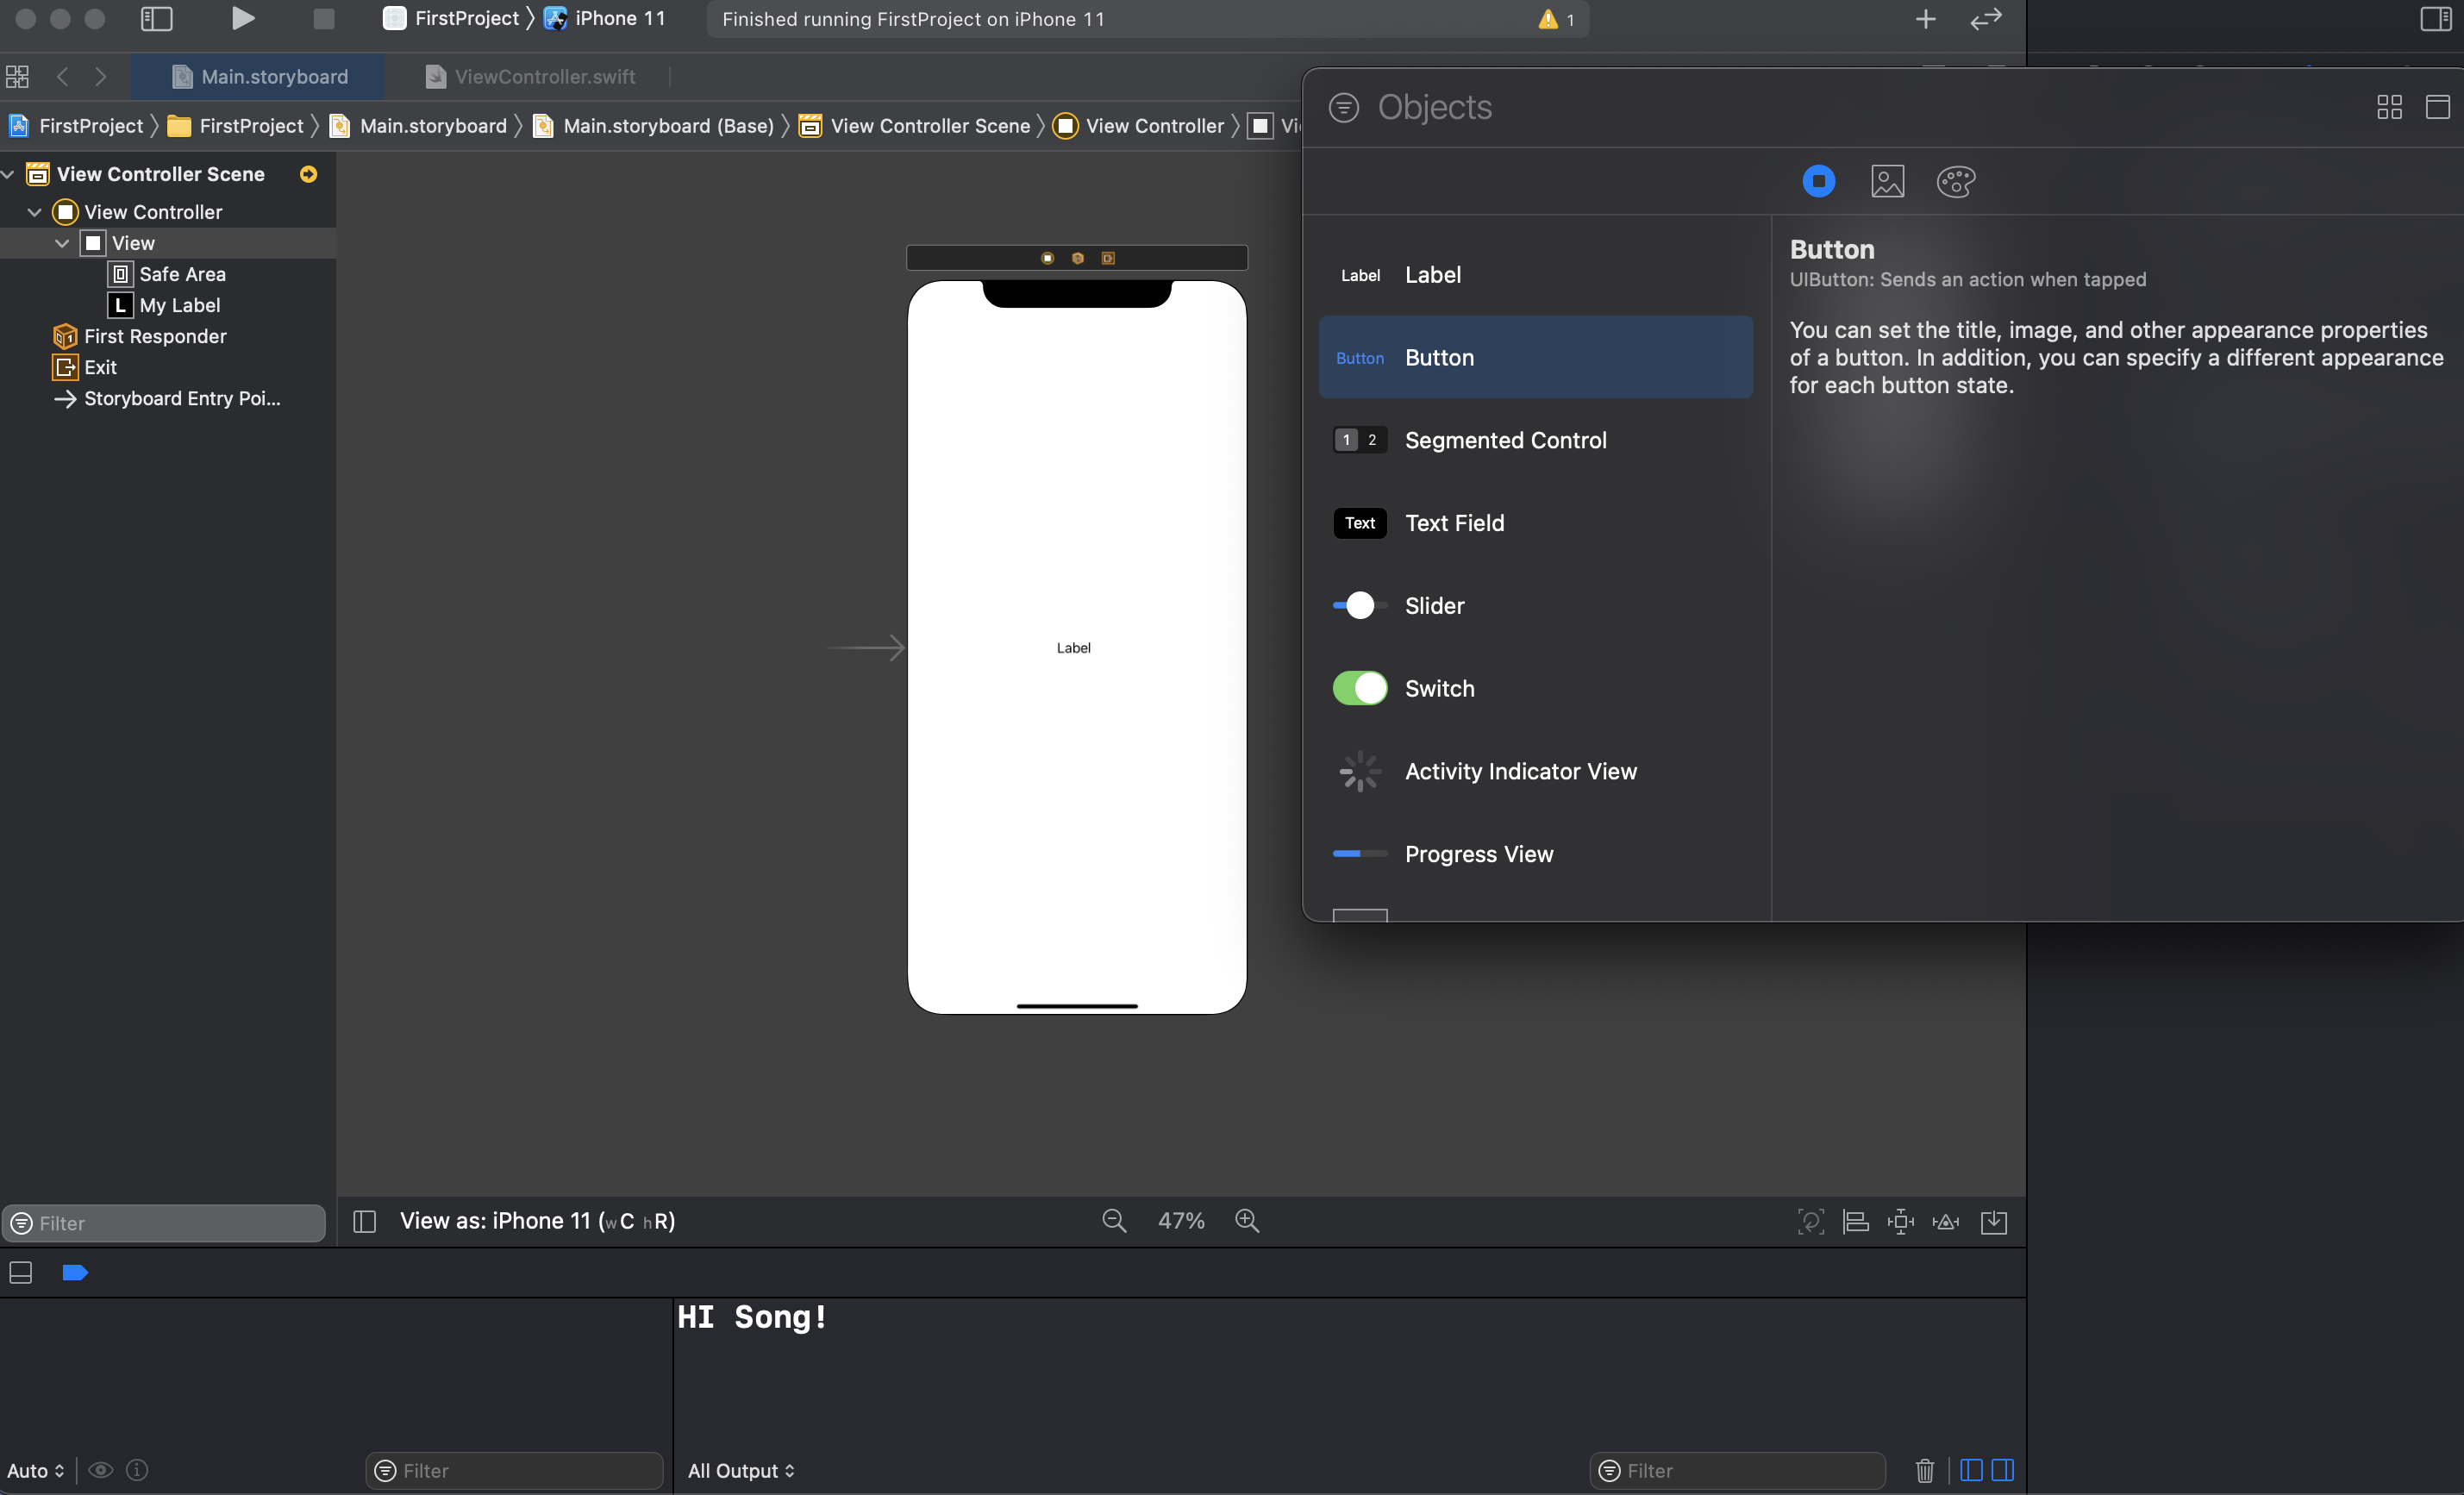Open the Media library tab in Objects panel
This screenshot has height=1495, width=2464.
pyautogui.click(x=1886, y=181)
